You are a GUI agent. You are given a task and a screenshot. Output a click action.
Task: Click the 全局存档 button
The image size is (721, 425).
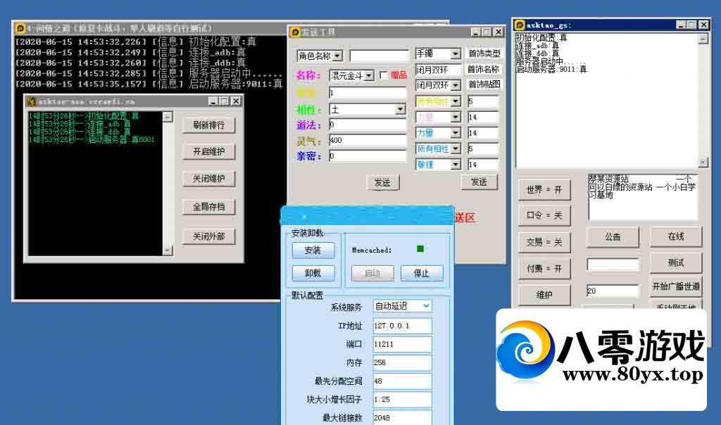click(208, 207)
